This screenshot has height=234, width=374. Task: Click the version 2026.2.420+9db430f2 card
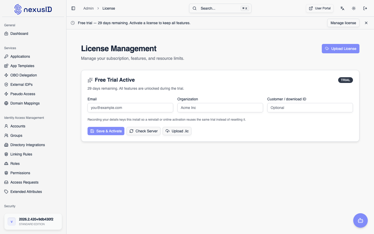click(x=33, y=222)
